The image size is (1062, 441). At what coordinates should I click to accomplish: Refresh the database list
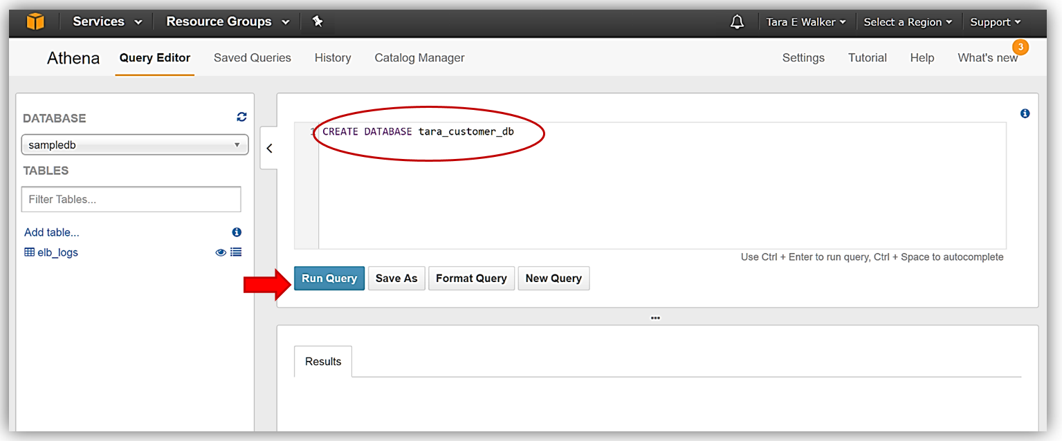[241, 117]
